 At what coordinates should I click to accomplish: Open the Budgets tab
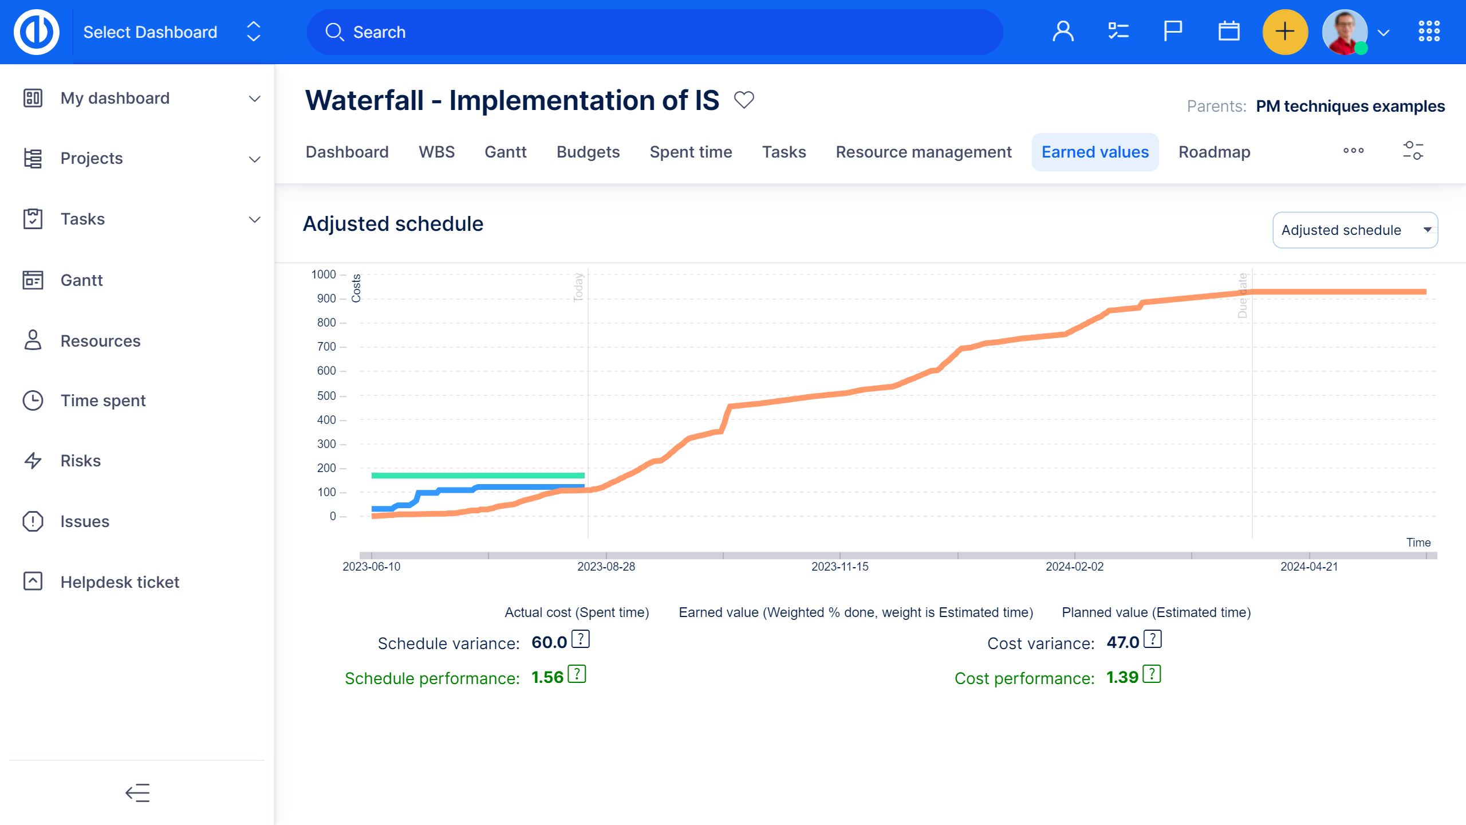point(588,152)
